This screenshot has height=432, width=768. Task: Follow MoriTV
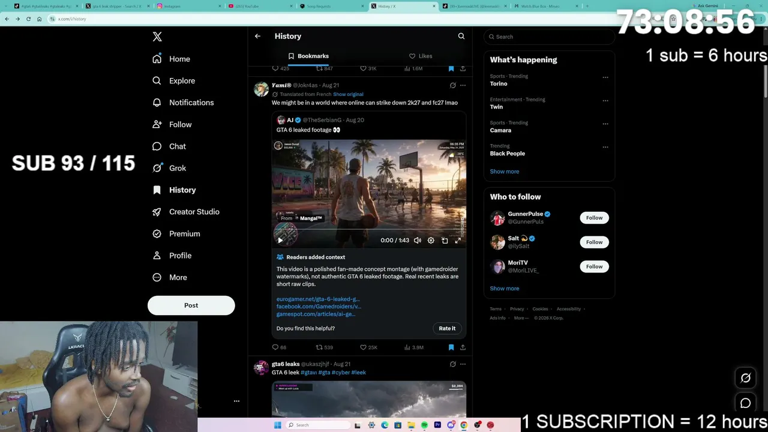click(x=594, y=266)
